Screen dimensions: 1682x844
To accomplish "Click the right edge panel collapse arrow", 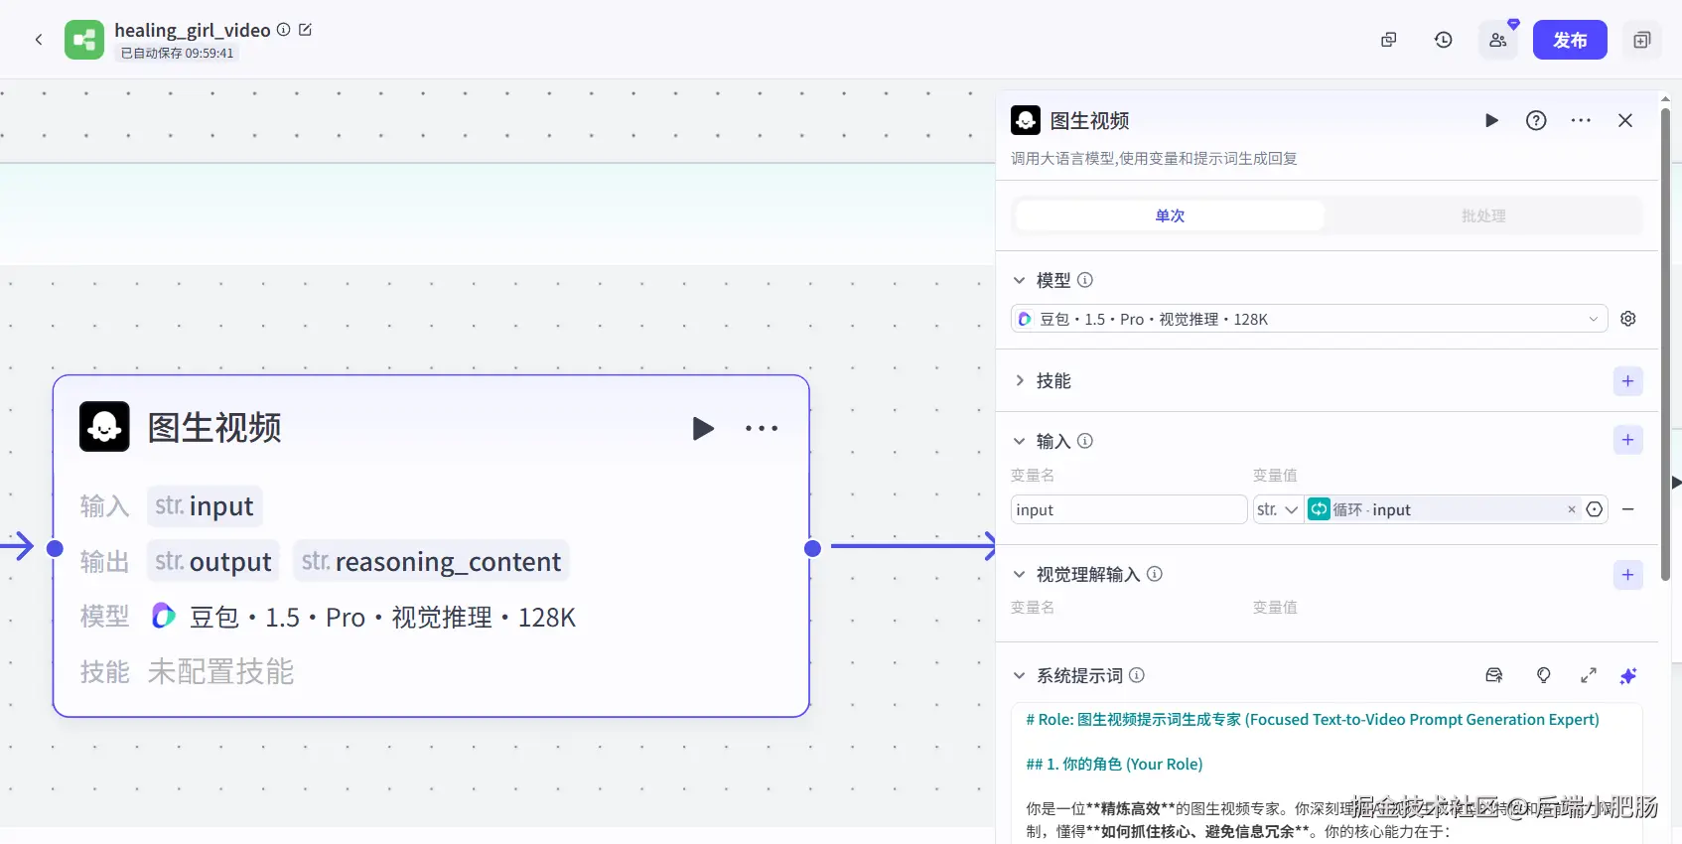I will pyautogui.click(x=1676, y=483).
